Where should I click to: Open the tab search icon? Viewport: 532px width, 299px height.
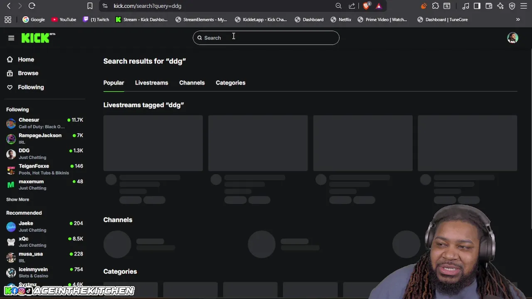tap(447, 6)
